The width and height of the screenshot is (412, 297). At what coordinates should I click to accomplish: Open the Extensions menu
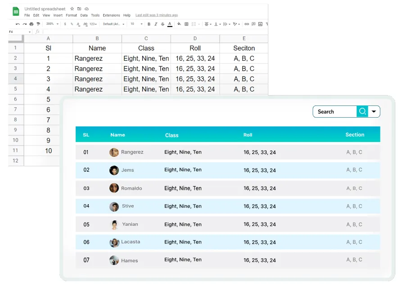pyautogui.click(x=111, y=15)
